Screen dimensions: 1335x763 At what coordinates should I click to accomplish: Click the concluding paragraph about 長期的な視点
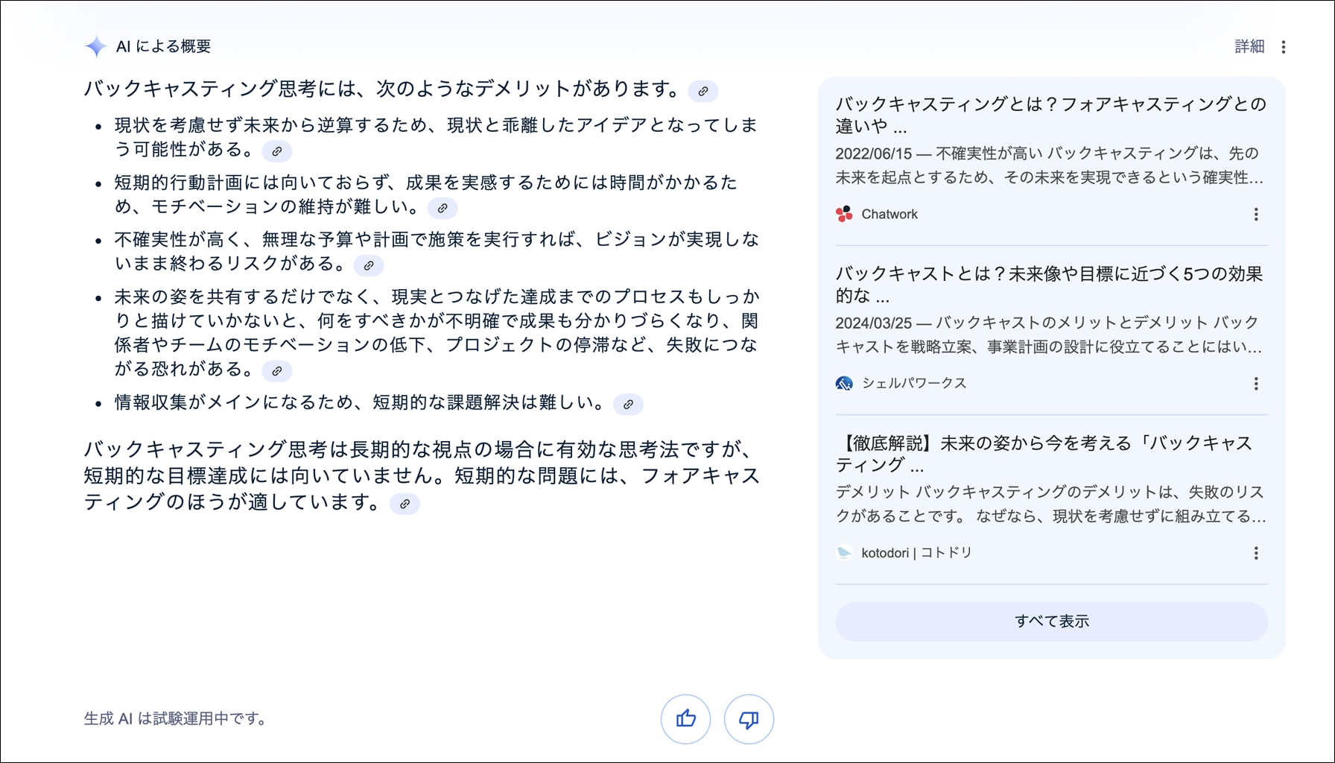pyautogui.click(x=422, y=475)
